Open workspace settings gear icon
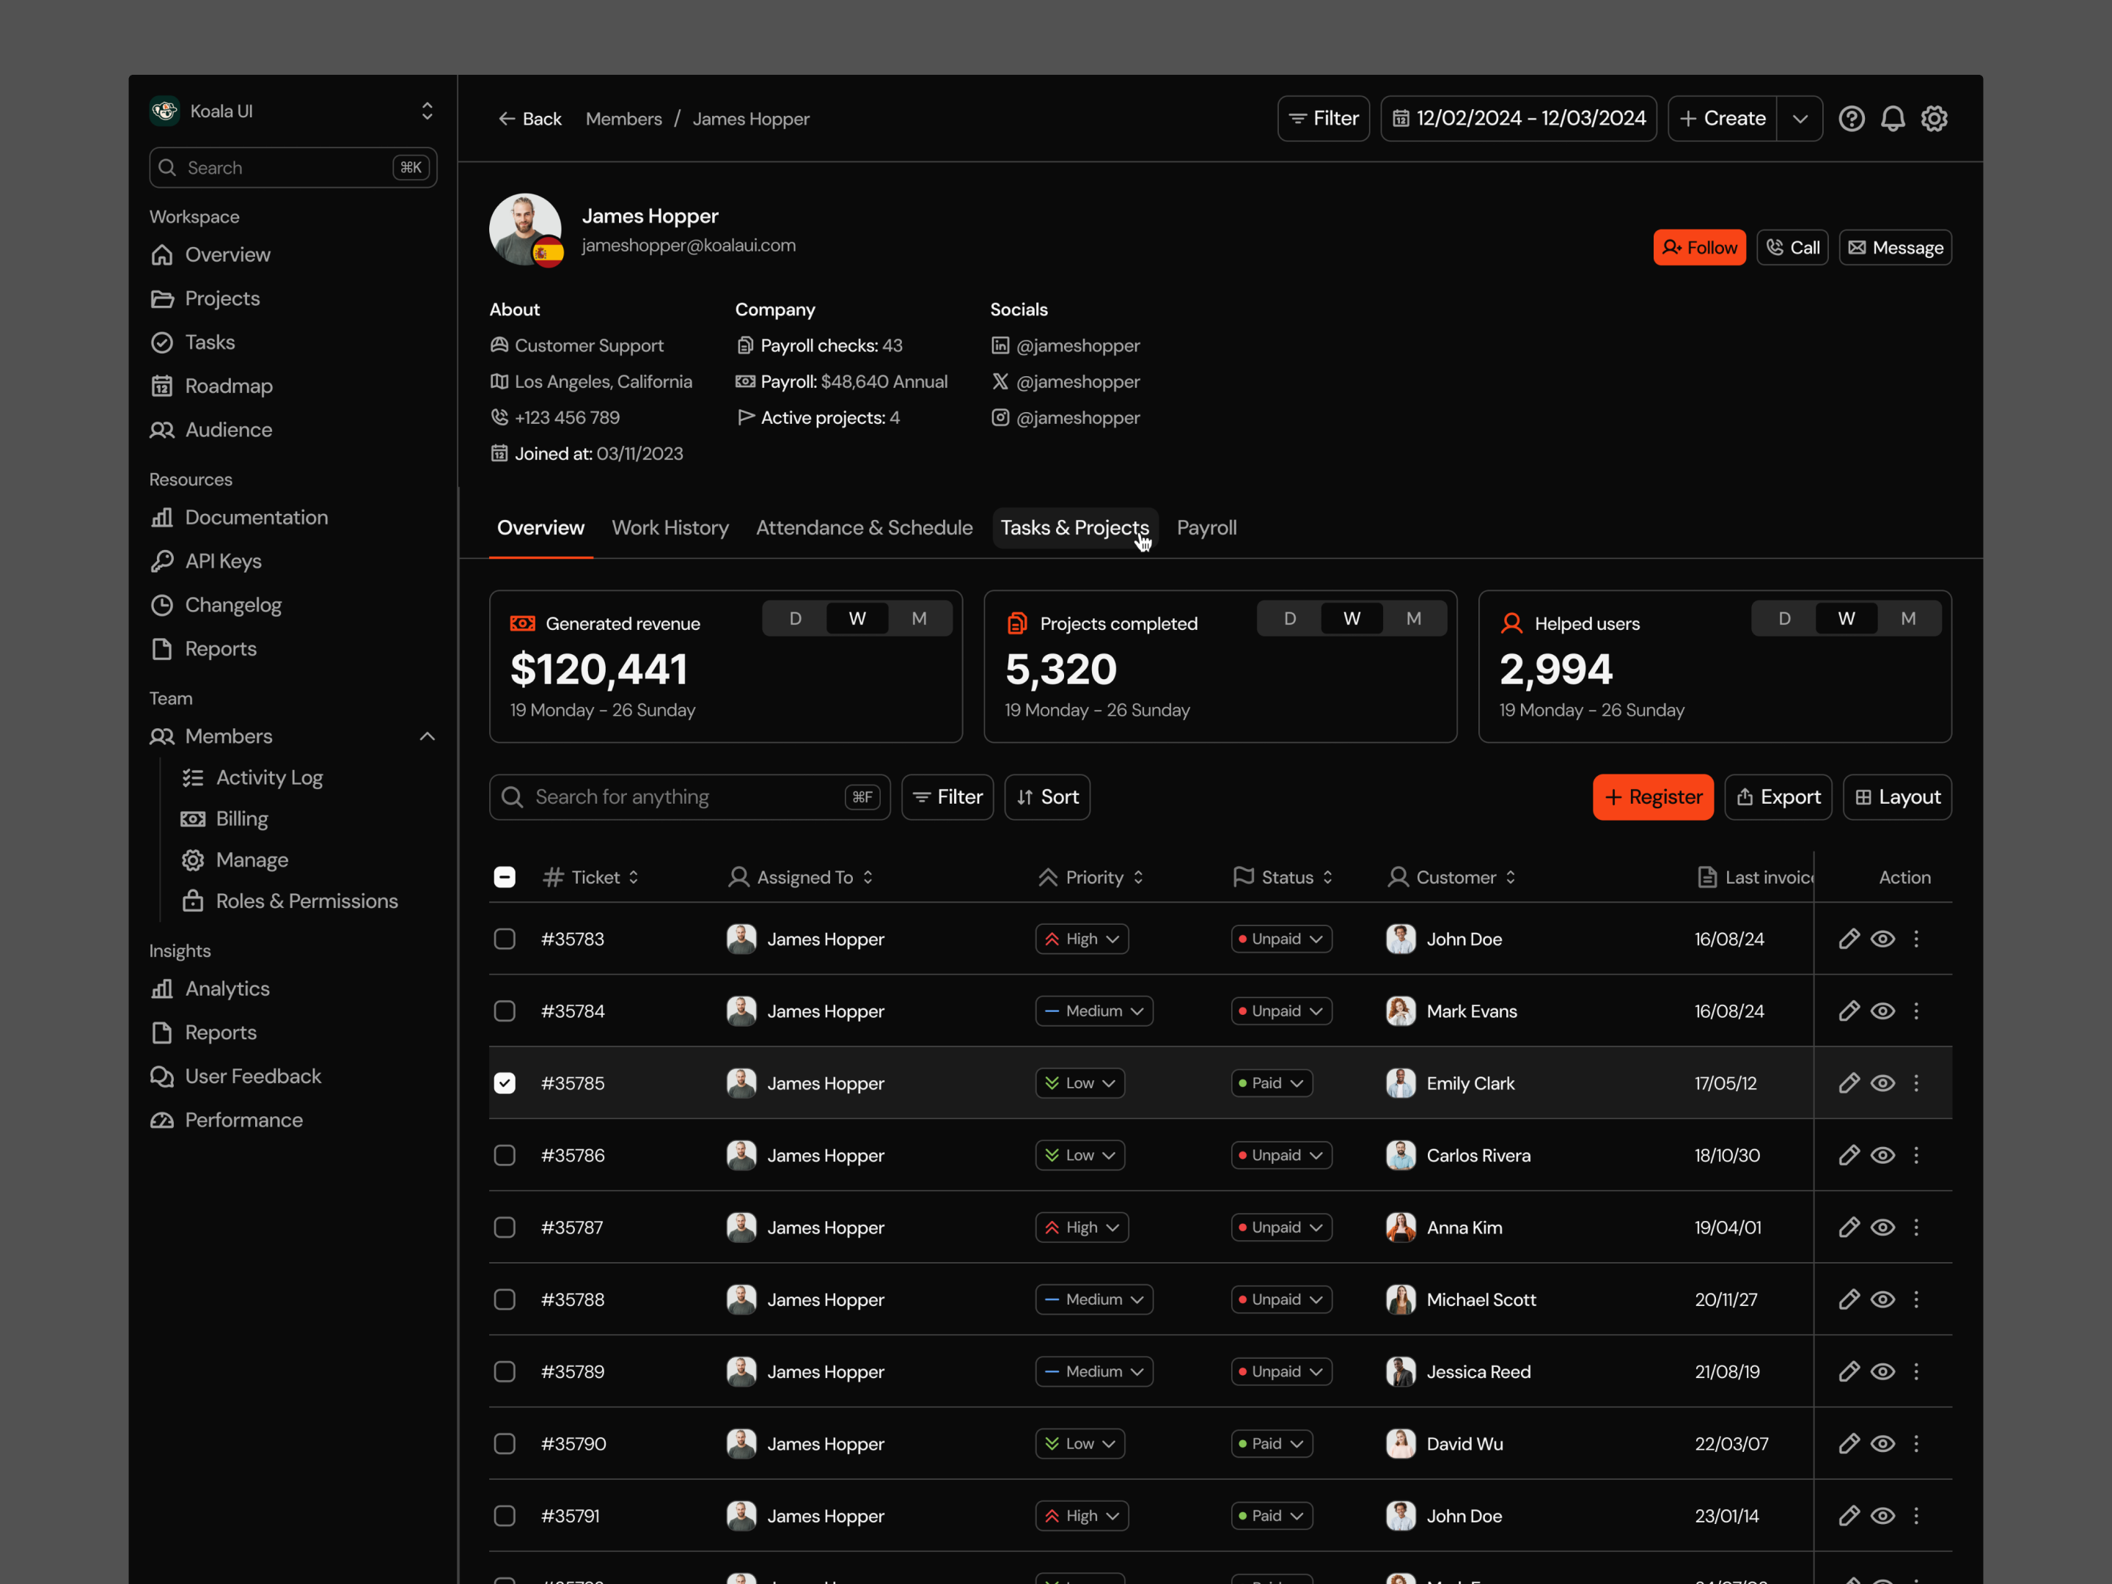This screenshot has width=2112, height=1584. pyautogui.click(x=1935, y=117)
